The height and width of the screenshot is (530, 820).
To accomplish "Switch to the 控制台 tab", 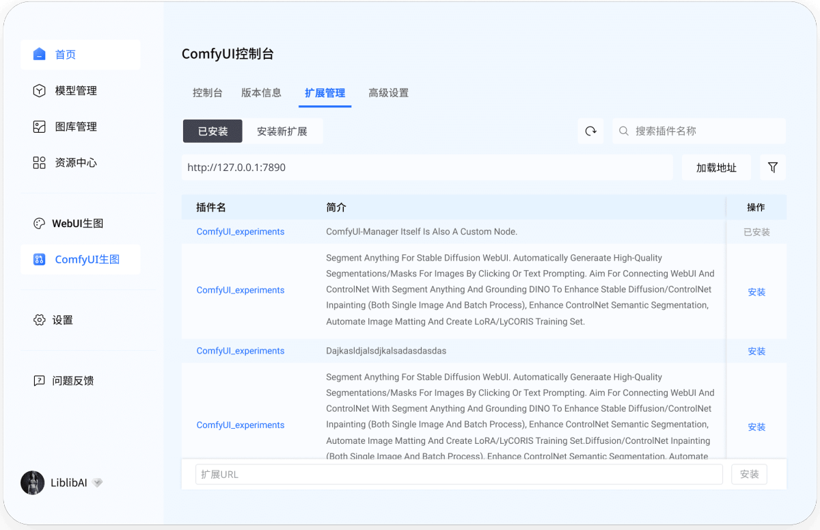I will [x=208, y=93].
